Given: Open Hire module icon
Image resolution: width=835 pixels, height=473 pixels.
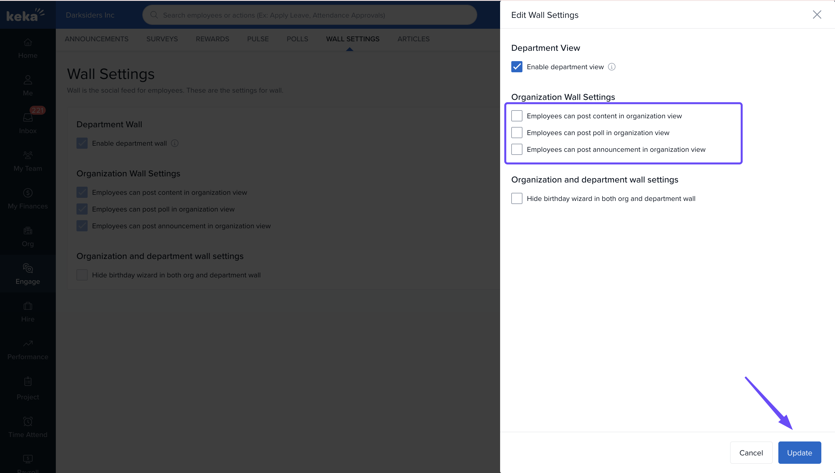Looking at the screenshot, I should [x=28, y=306].
